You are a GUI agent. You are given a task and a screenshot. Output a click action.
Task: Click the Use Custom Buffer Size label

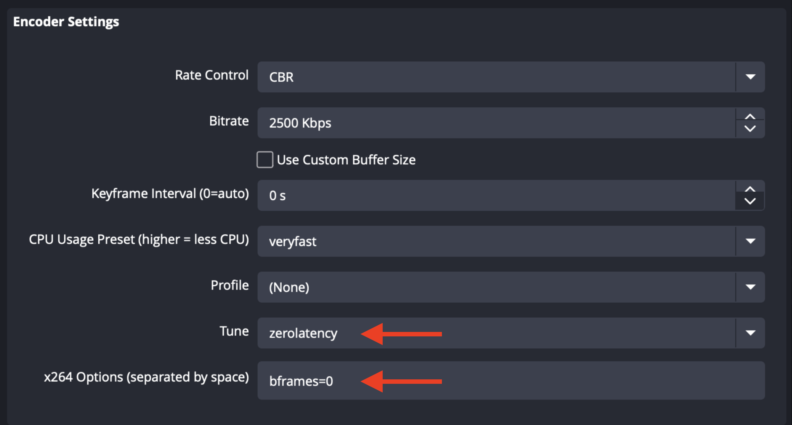pos(346,160)
